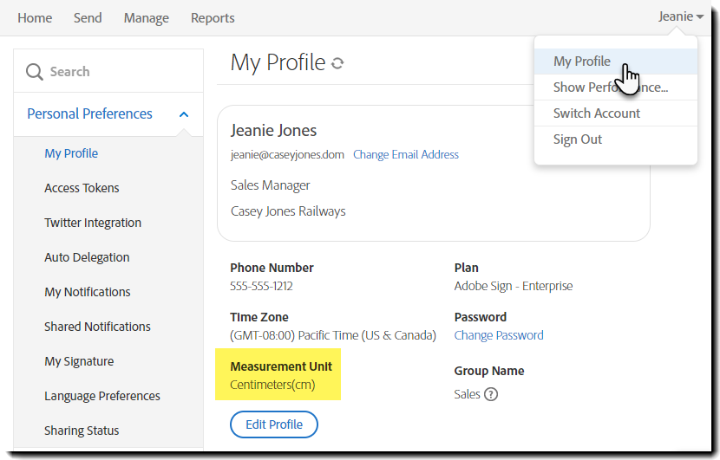Go to the Send tab
The width and height of the screenshot is (720, 460).
tap(88, 17)
